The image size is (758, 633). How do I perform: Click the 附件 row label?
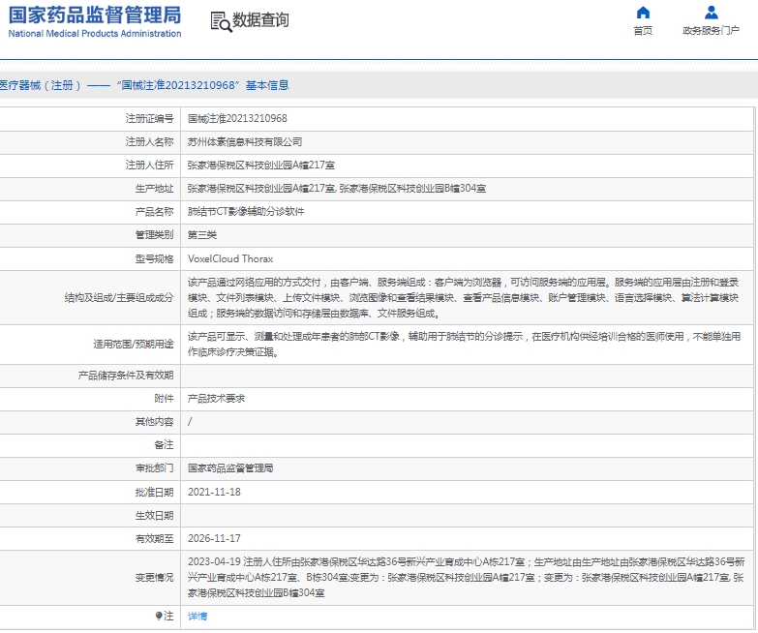(164, 399)
